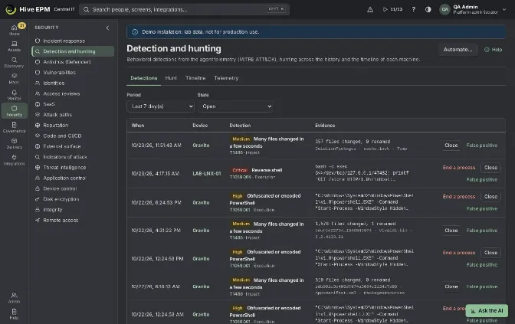Open Assets in the left rail

pyautogui.click(x=14, y=46)
